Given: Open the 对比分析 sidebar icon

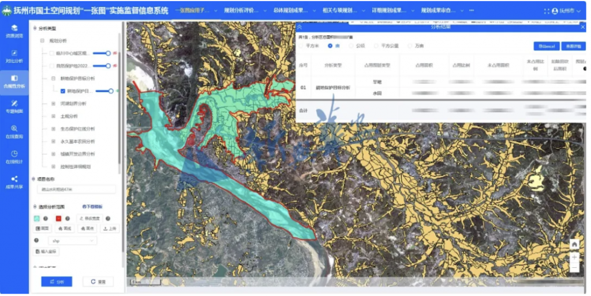Looking at the screenshot, I should 14,55.
